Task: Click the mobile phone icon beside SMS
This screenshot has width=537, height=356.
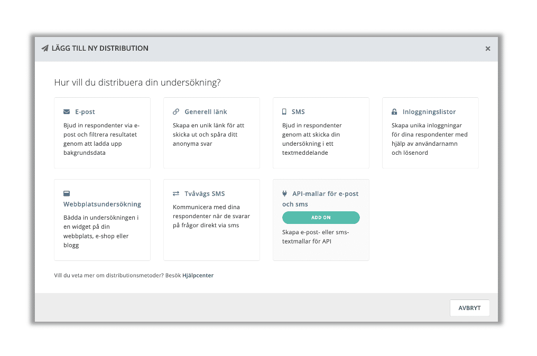Action: coord(284,111)
